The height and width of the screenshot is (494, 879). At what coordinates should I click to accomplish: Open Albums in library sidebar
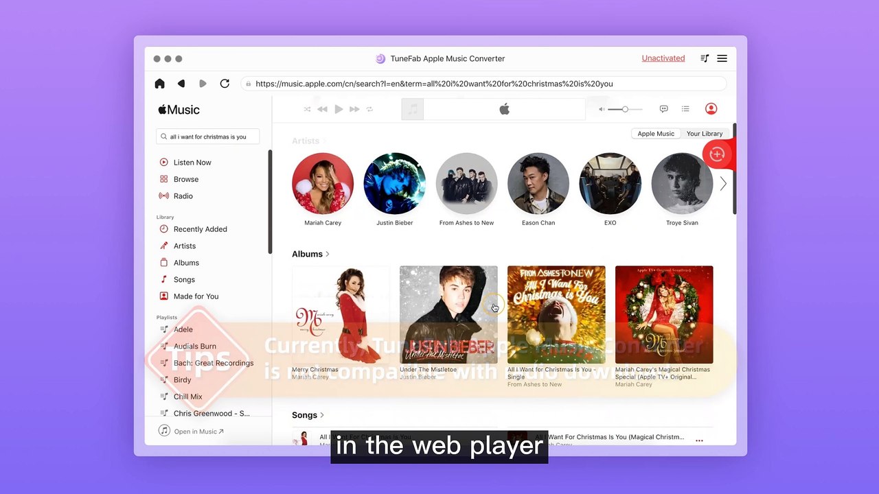coord(186,263)
